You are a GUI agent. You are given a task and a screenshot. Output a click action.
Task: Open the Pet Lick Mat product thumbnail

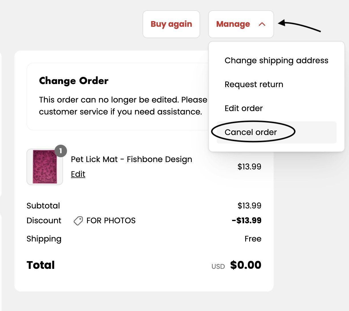point(45,167)
